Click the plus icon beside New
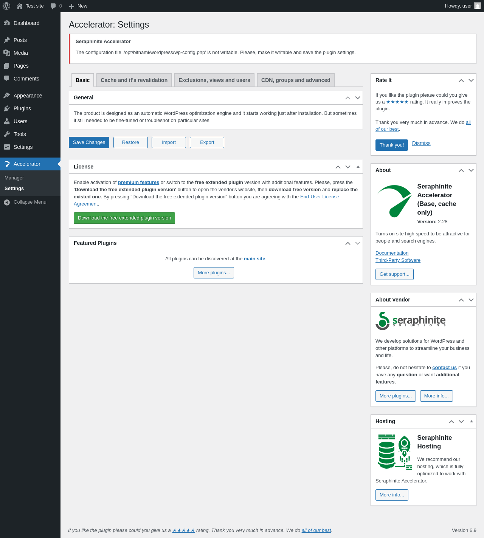Image resolution: width=484 pixels, height=538 pixels. point(71,6)
